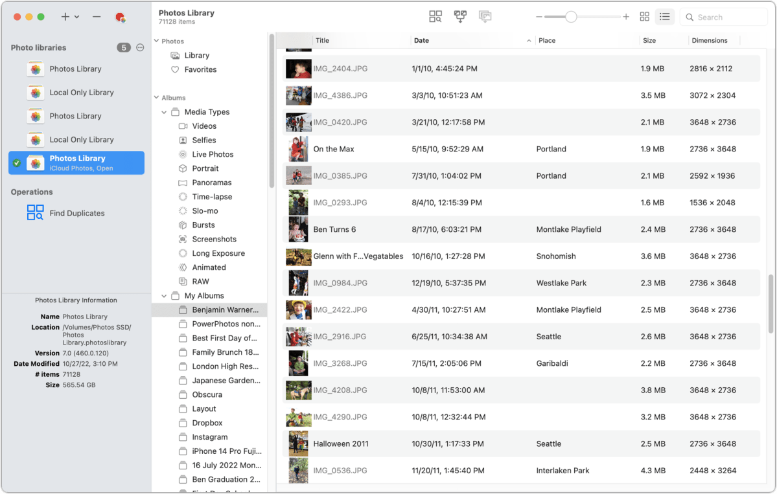The height and width of the screenshot is (494, 777).
Task: Sort by the Date column header
Action: click(472, 41)
